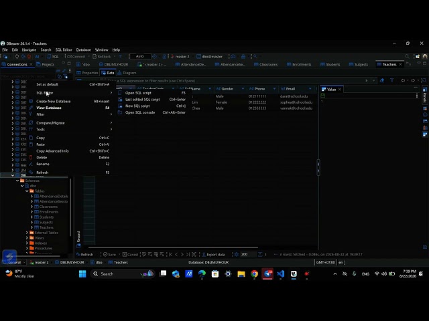Click the search magnifier at the toolbar's right end
The image size is (429, 321).
click(407, 56)
